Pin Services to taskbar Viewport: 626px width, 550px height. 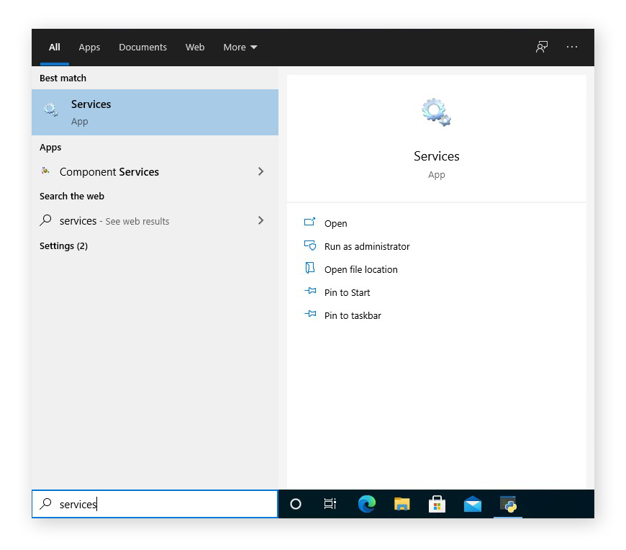[x=353, y=316]
